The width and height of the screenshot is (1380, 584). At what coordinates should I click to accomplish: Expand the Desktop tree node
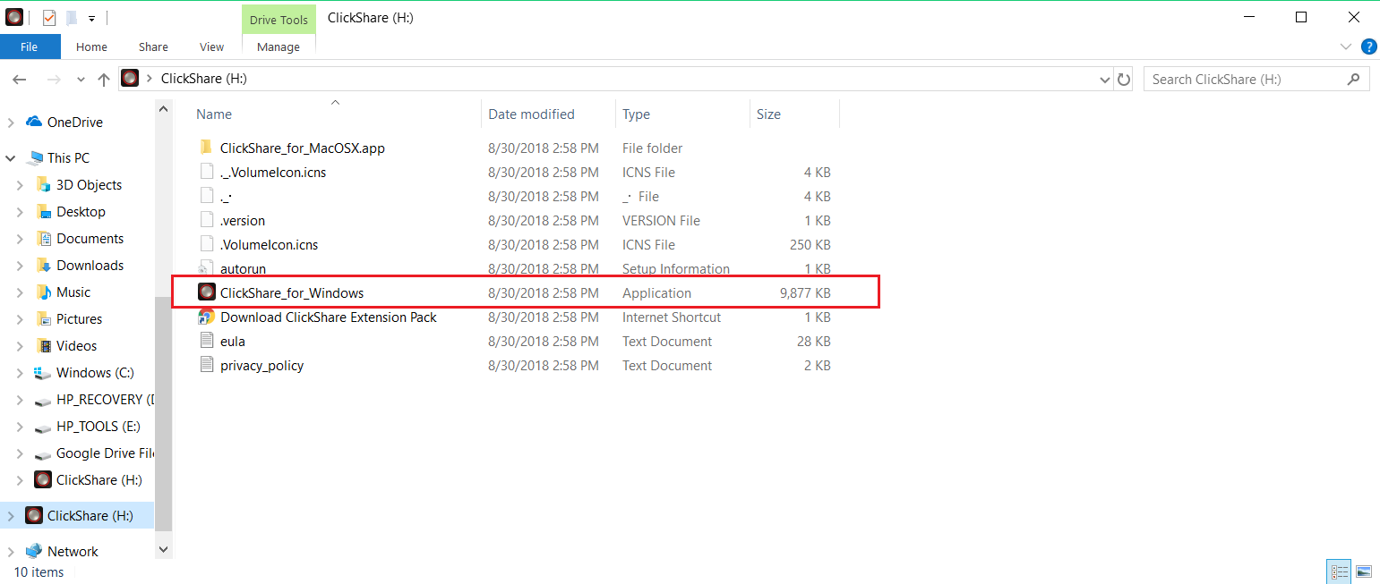click(x=21, y=211)
